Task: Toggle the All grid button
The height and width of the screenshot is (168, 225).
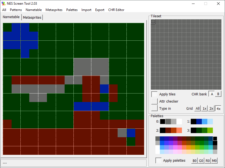Action: [x=197, y=108]
